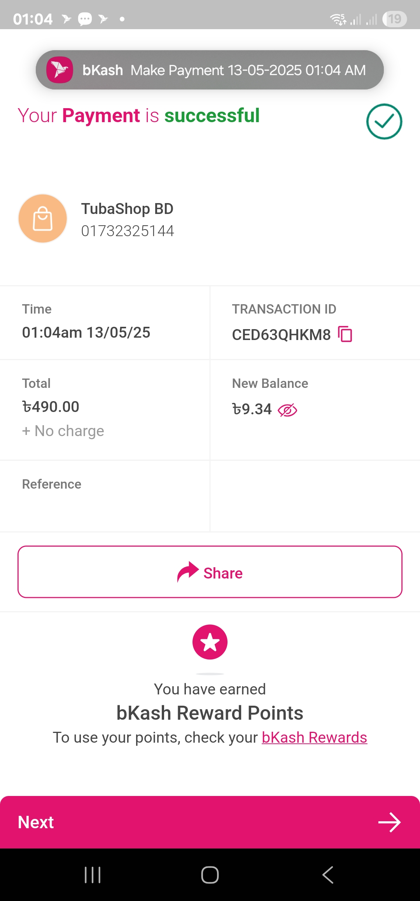The height and width of the screenshot is (901, 420).
Task: Tap the merchant number 01732325144
Action: click(x=128, y=231)
